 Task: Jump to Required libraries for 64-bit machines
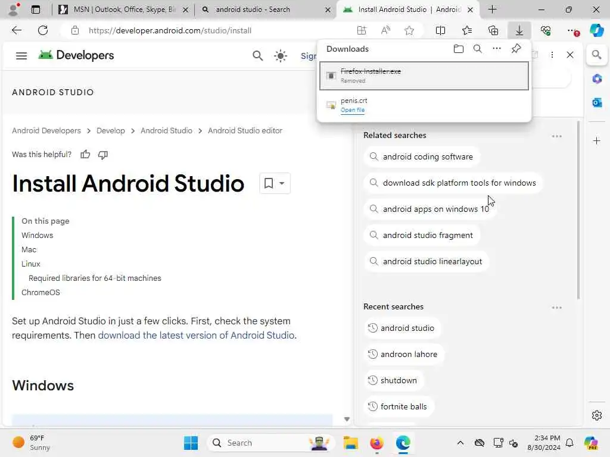(95, 278)
